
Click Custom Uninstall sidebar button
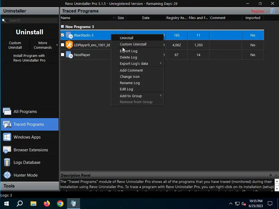[15, 45]
